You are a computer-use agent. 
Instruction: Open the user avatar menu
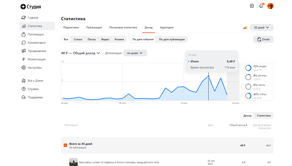click(270, 6)
